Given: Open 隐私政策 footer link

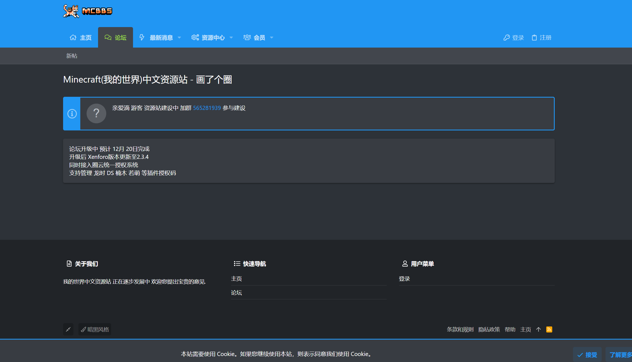Looking at the screenshot, I should 489,329.
